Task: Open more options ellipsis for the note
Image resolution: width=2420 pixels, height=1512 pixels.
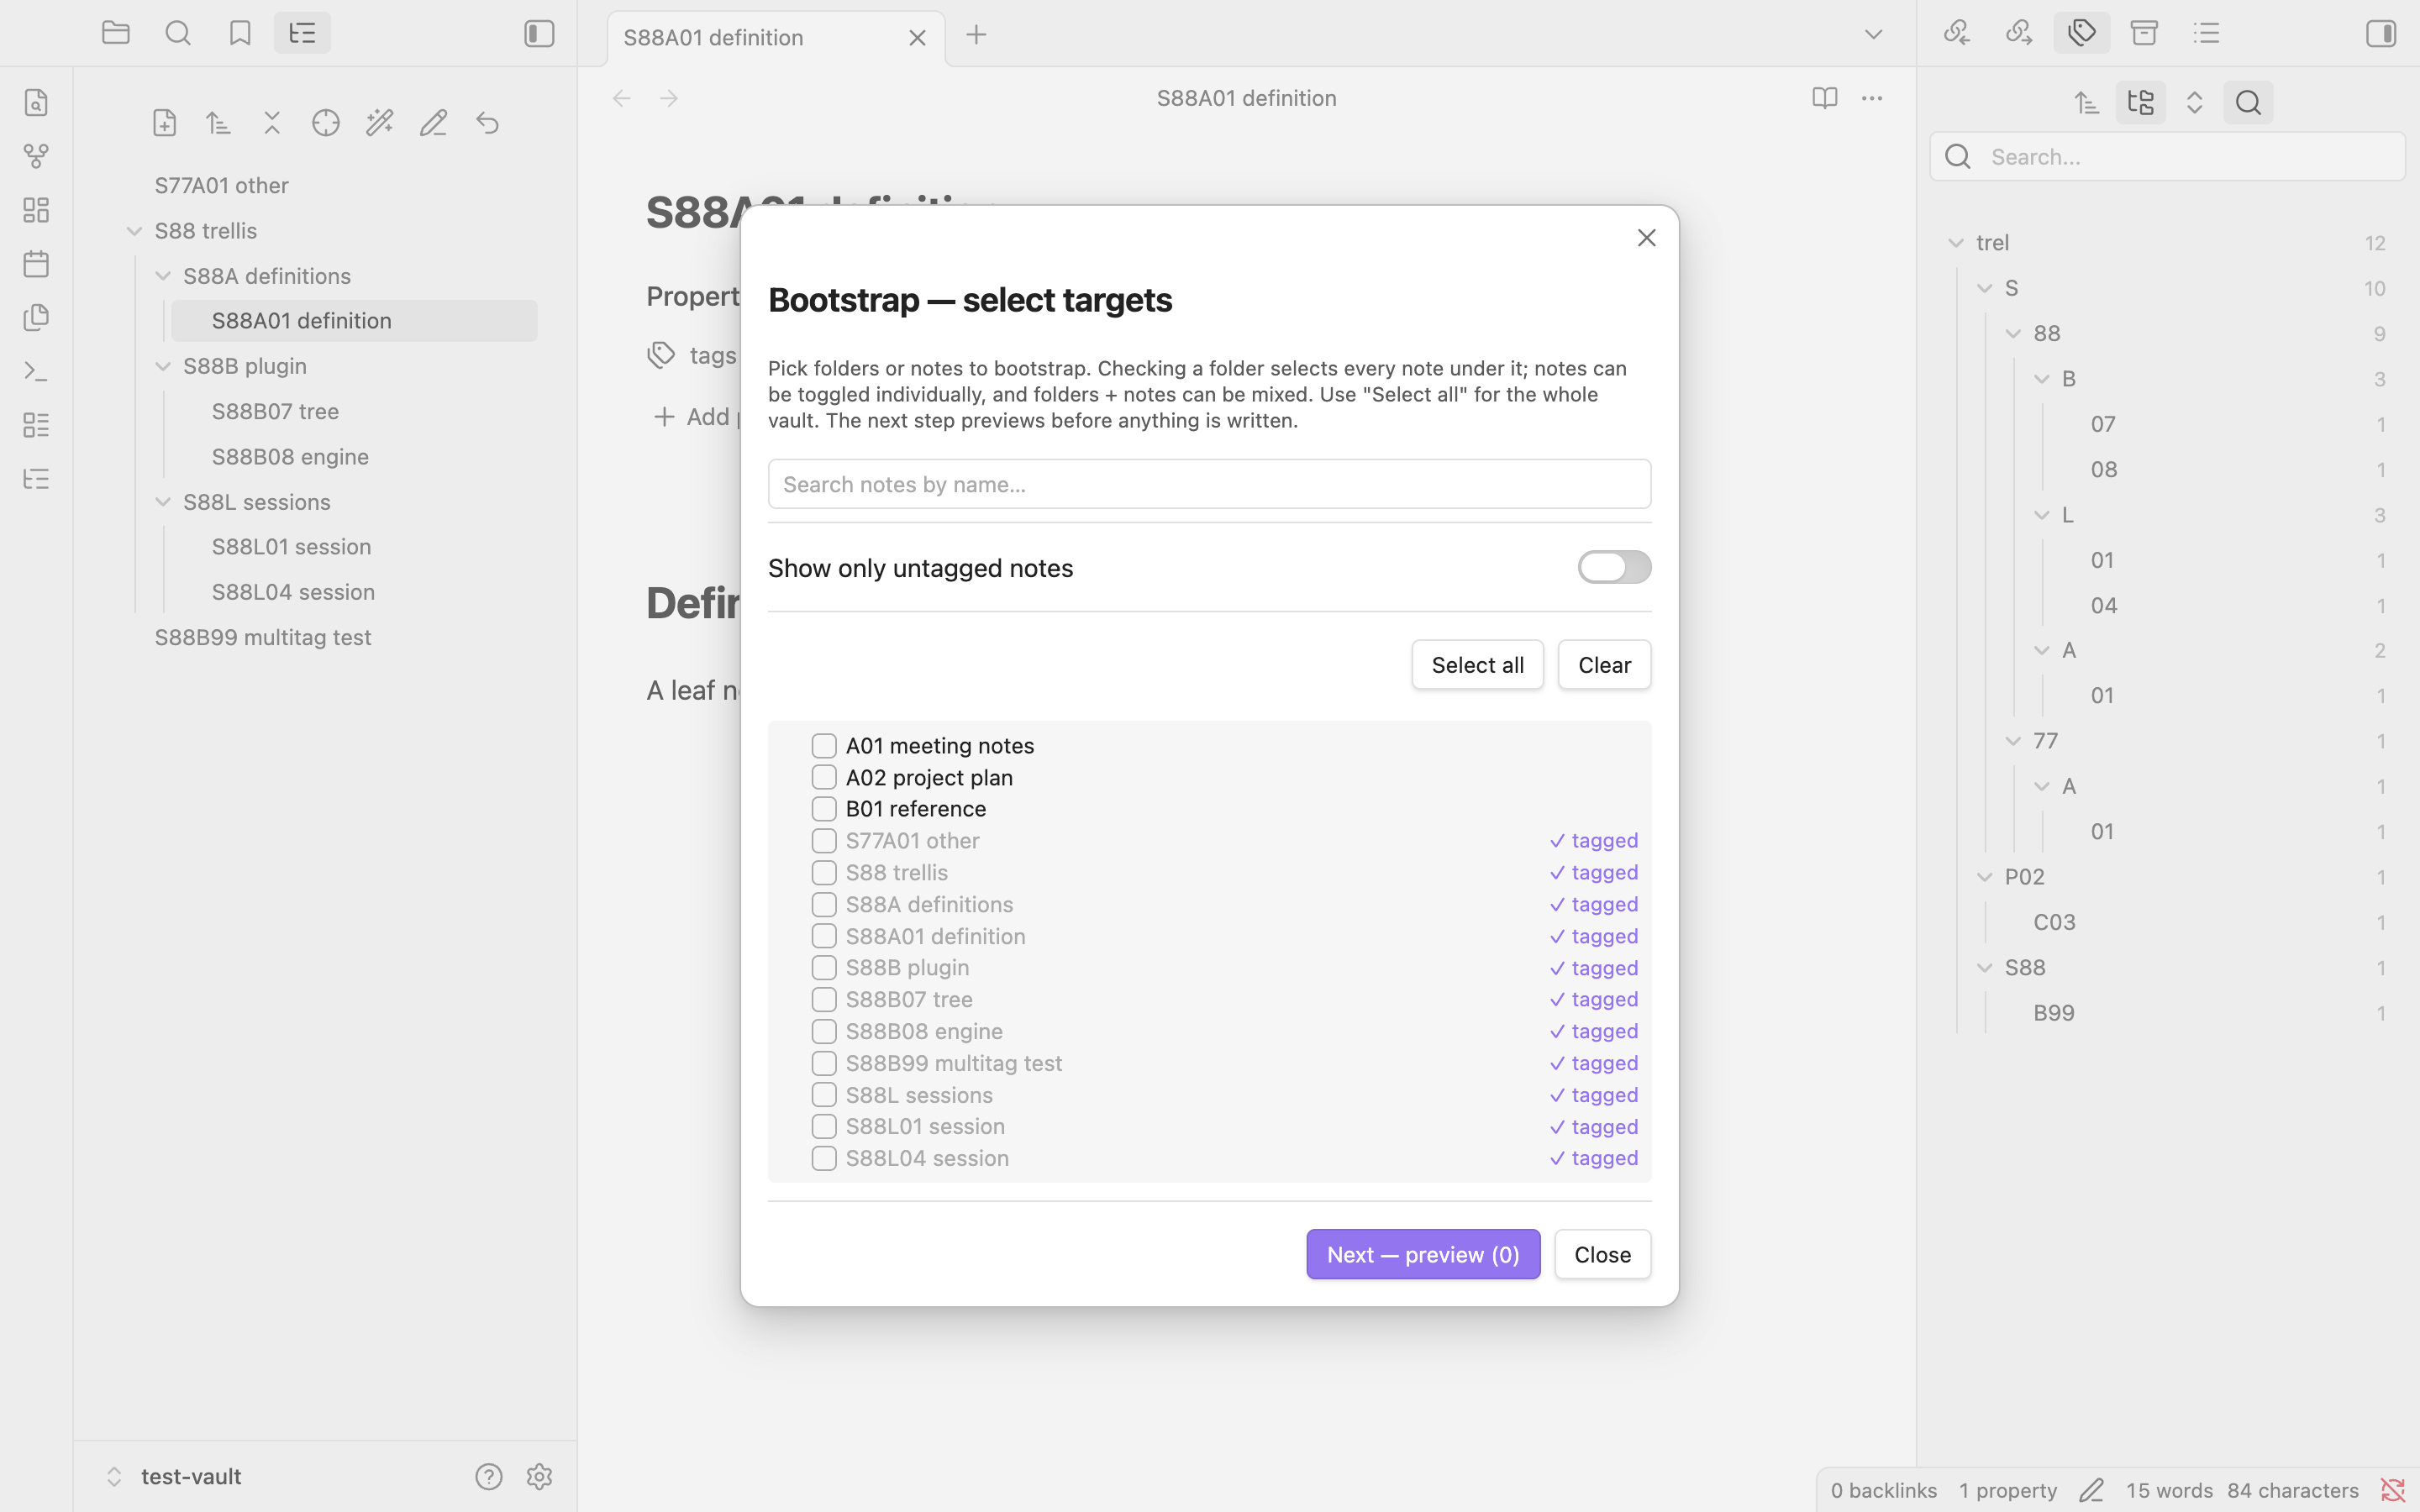Action: (1872, 98)
